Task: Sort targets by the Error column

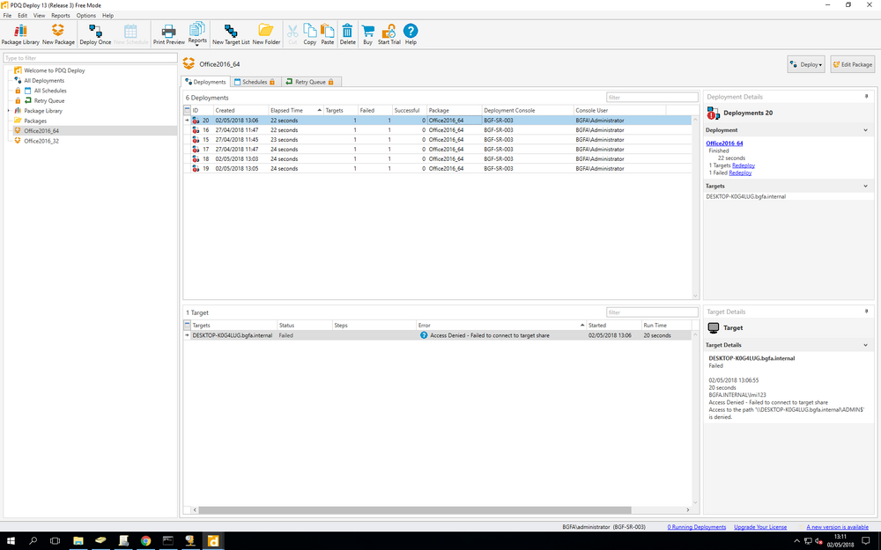Action: coord(501,326)
